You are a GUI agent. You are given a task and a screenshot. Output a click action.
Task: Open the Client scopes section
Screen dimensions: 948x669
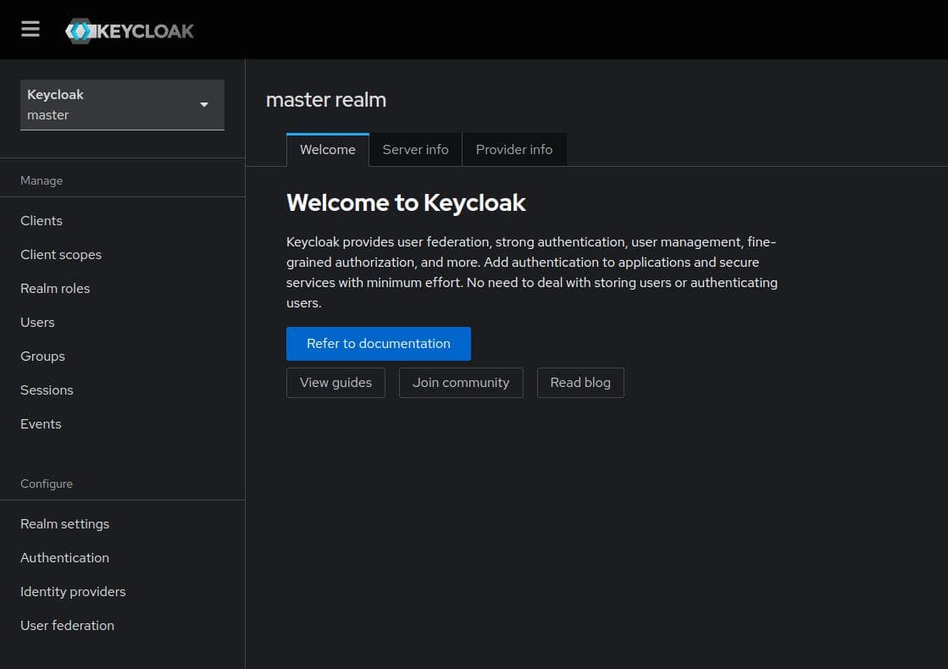[x=61, y=254]
